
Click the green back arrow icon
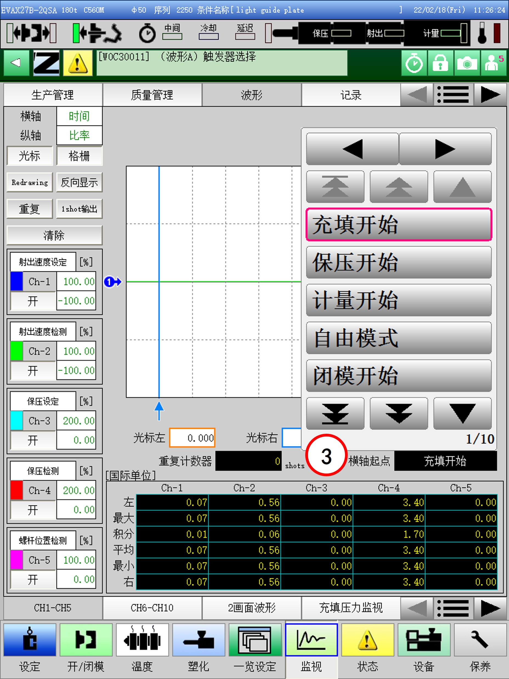click(x=16, y=63)
